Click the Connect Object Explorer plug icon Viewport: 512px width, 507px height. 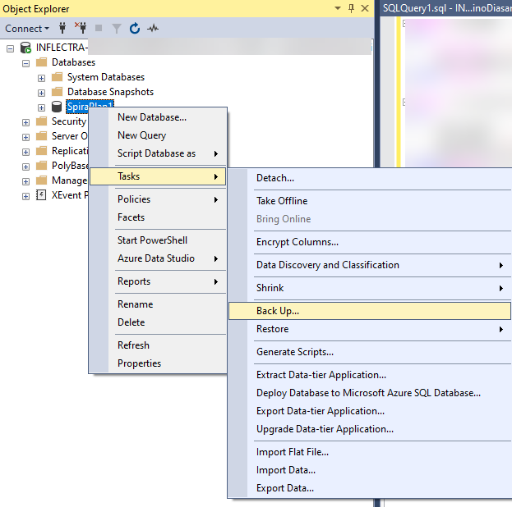coord(62,29)
